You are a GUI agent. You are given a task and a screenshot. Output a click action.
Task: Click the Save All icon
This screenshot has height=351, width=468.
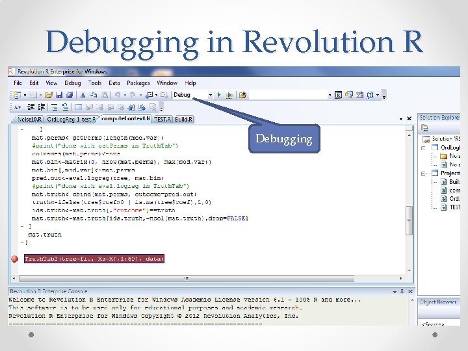click(x=70, y=95)
